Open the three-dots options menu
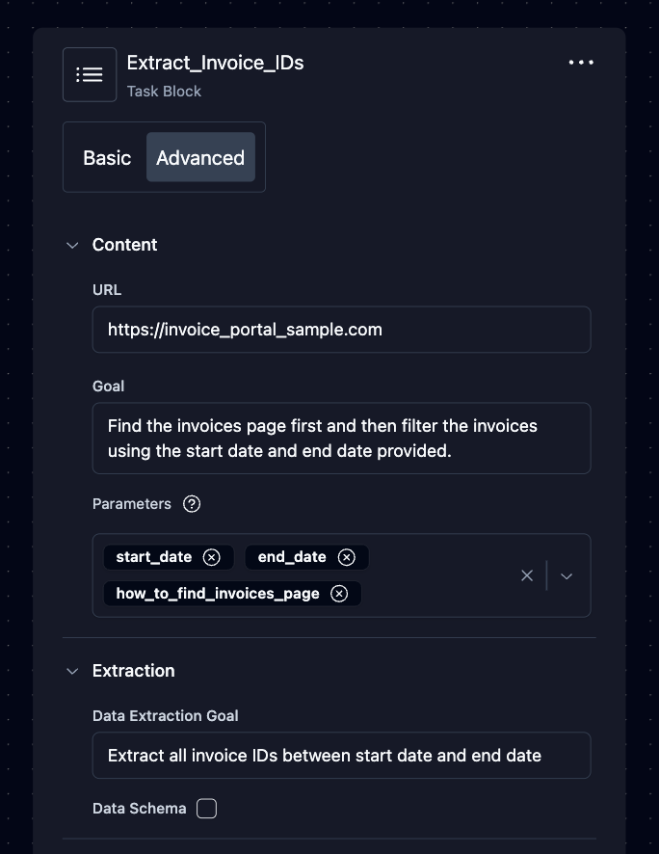The width and height of the screenshot is (659, 854). pyautogui.click(x=581, y=63)
